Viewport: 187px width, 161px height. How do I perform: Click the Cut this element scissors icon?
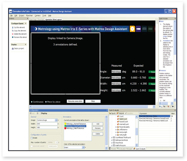pyautogui.click(x=13, y=27)
